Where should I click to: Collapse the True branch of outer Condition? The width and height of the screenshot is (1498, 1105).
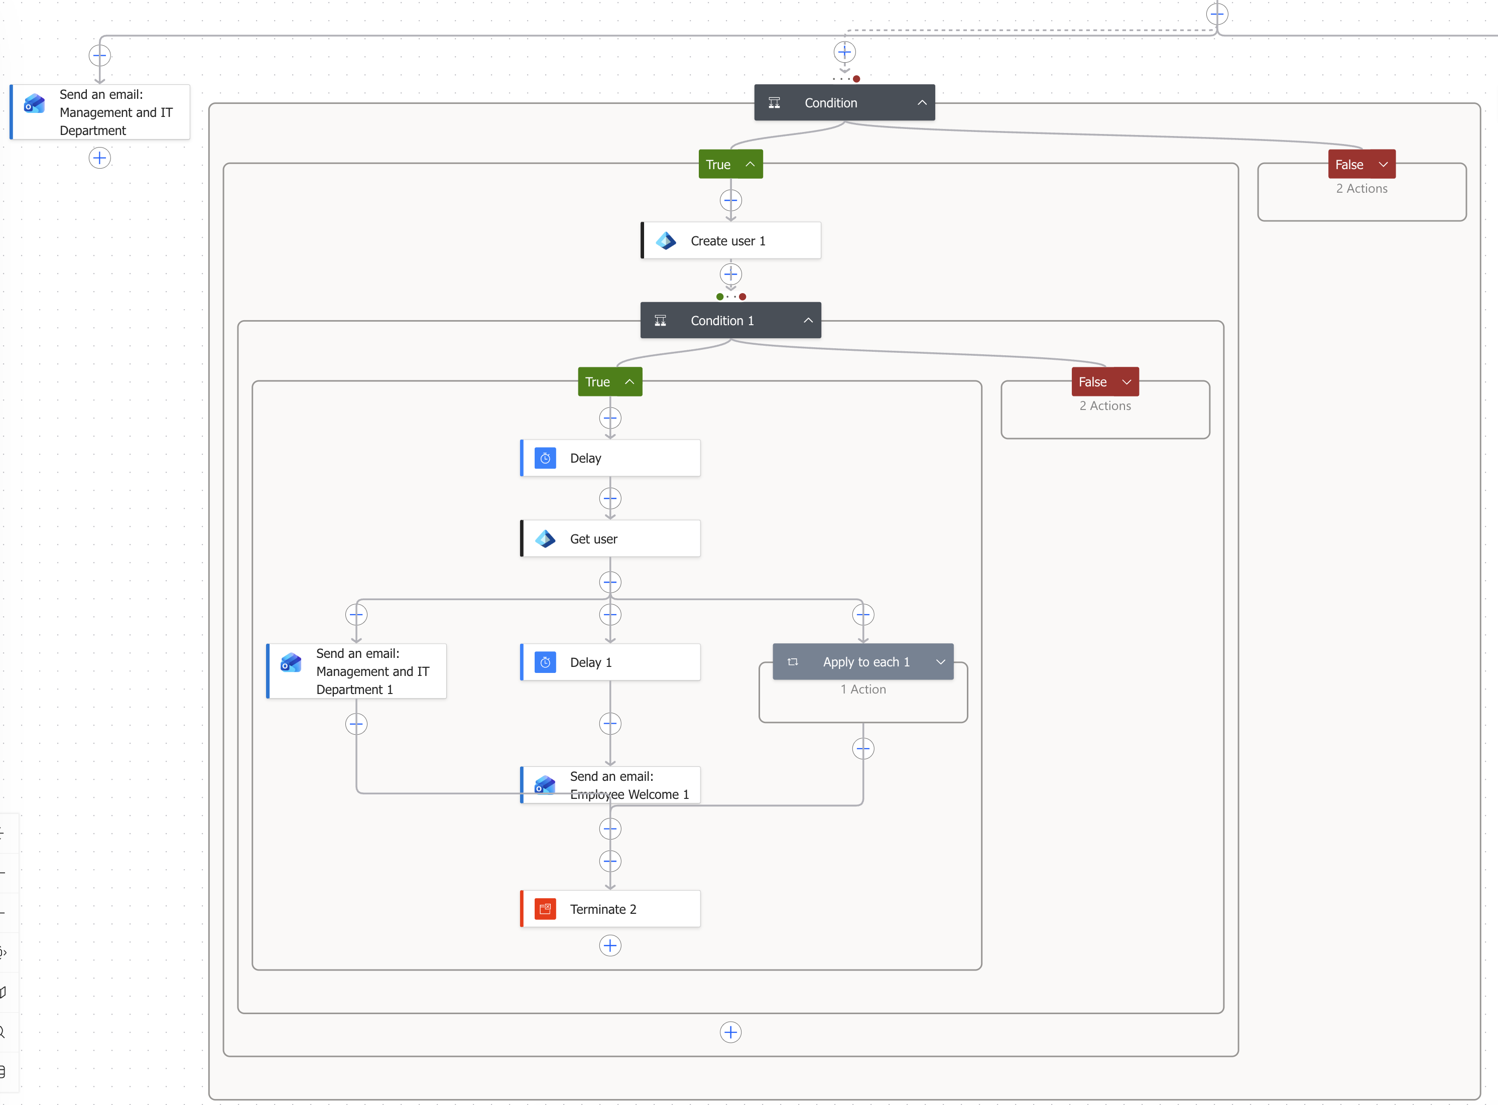coord(750,165)
